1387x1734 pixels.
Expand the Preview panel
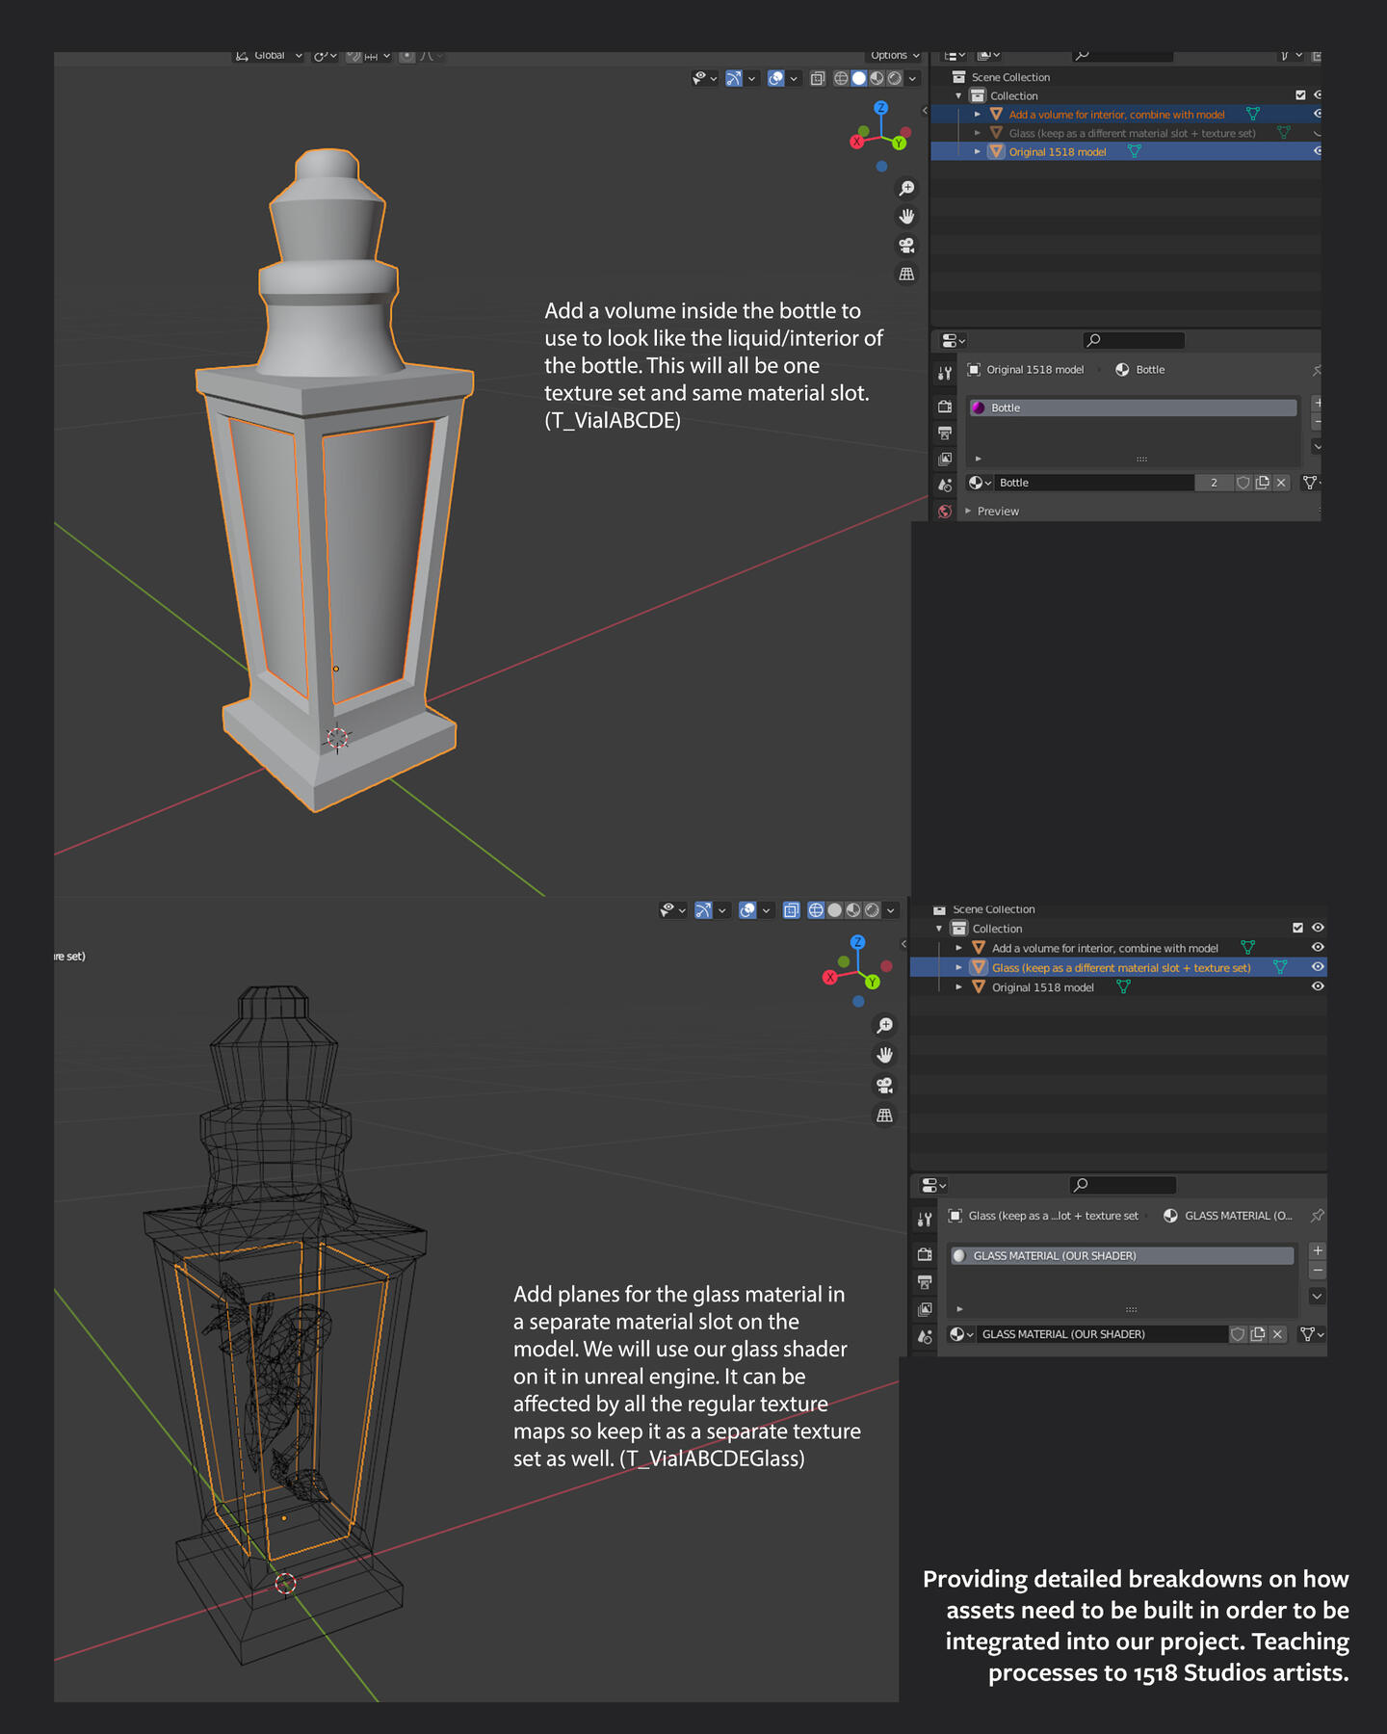coord(997,512)
